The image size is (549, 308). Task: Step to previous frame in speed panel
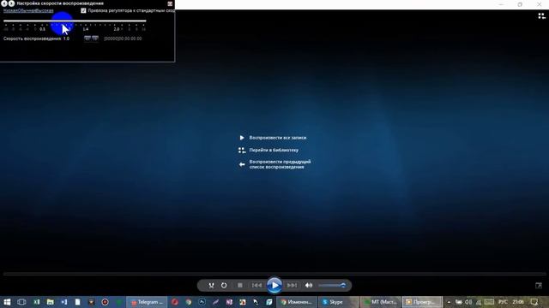tap(87, 38)
